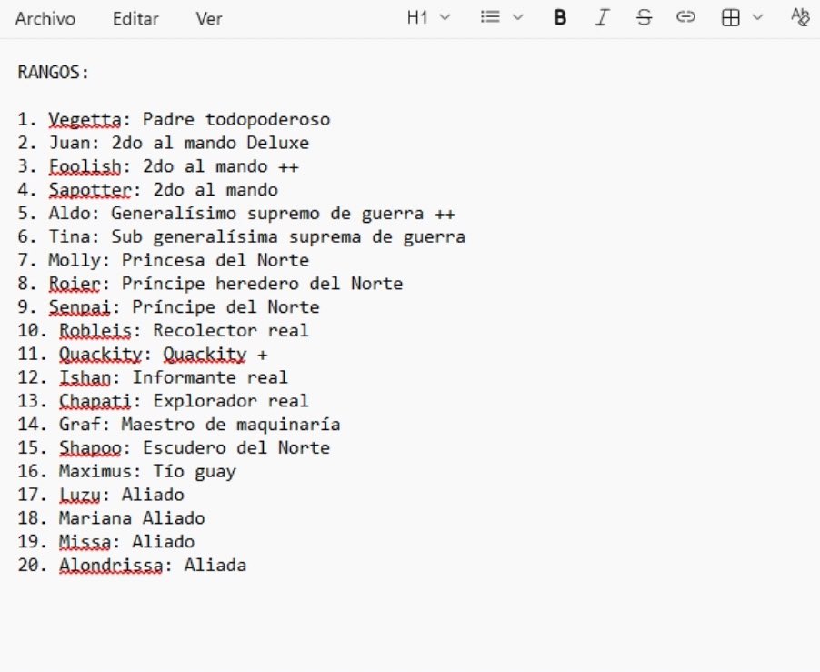The width and height of the screenshot is (820, 672).
Task: Click the underlined word Alondrissa
Action: click(x=111, y=566)
